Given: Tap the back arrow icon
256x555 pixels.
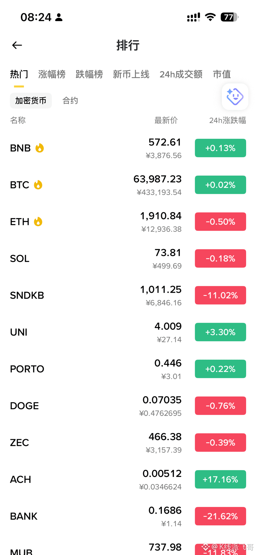Looking at the screenshot, I should (17, 45).
